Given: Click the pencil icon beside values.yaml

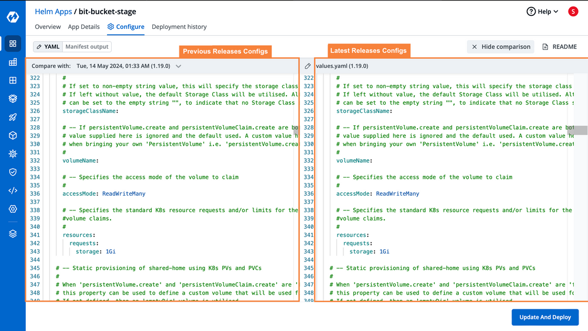Looking at the screenshot, I should point(308,66).
